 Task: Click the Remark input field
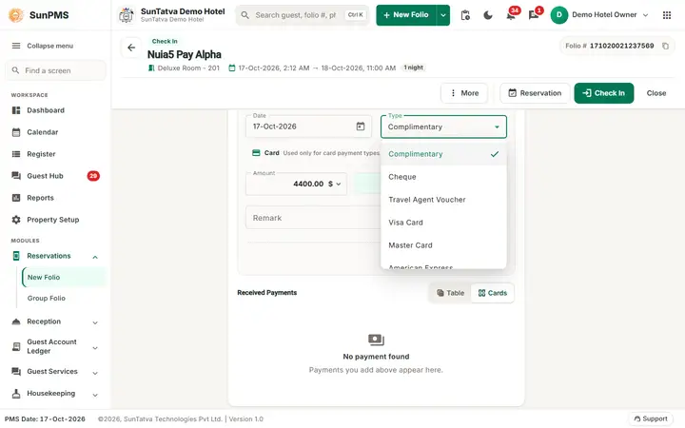tap(313, 218)
